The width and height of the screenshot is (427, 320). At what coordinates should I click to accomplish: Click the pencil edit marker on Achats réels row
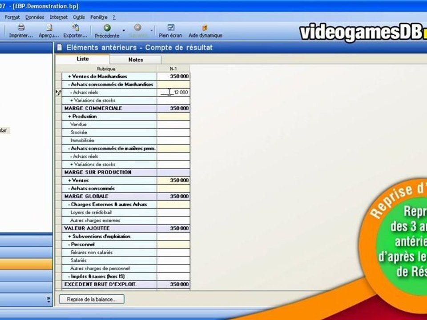[58, 92]
